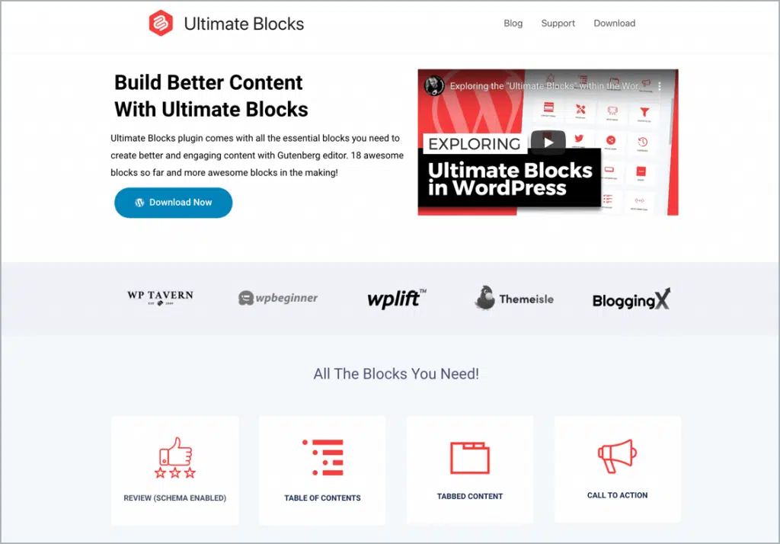
Task: Click the Ultimate Blocks site title text
Action: pyautogui.click(x=244, y=24)
